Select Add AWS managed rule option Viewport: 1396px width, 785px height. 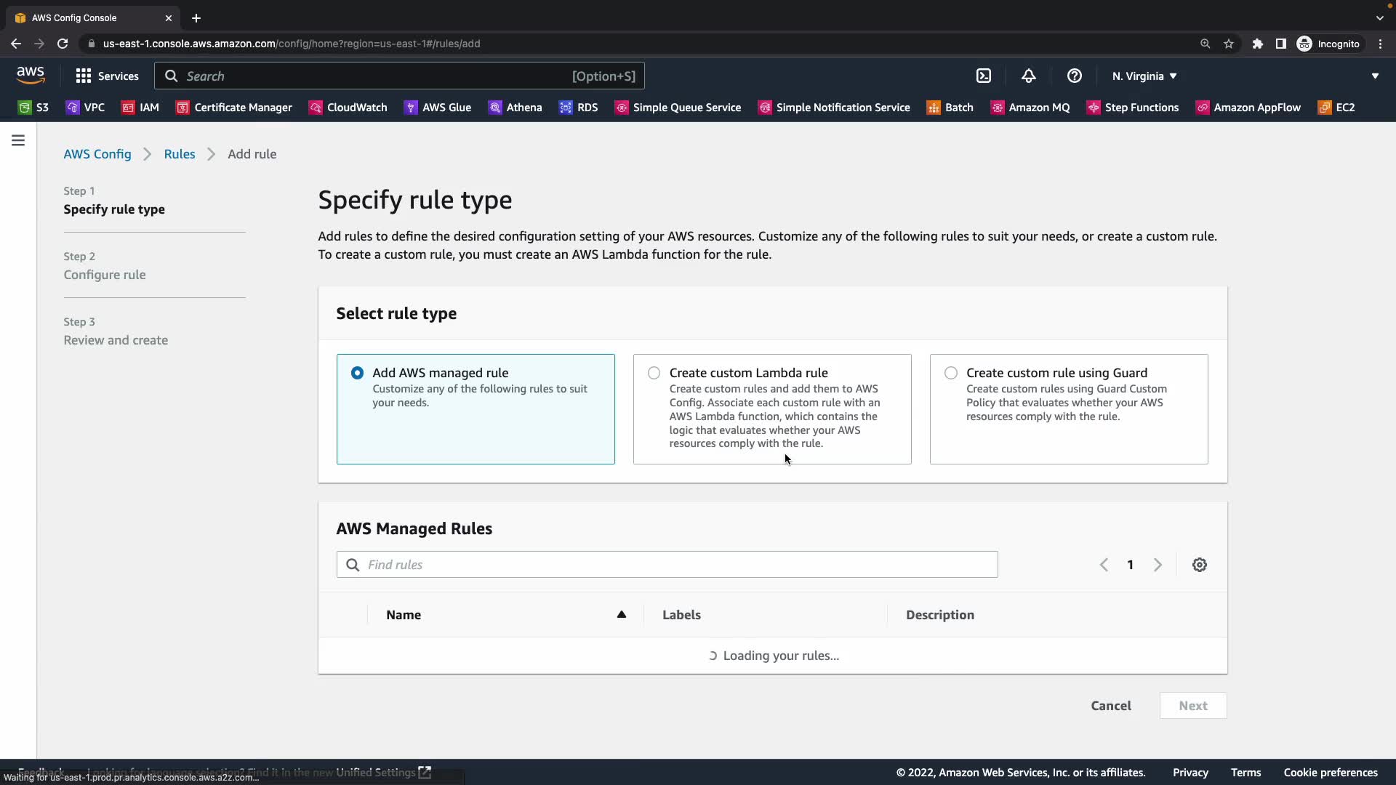click(357, 373)
